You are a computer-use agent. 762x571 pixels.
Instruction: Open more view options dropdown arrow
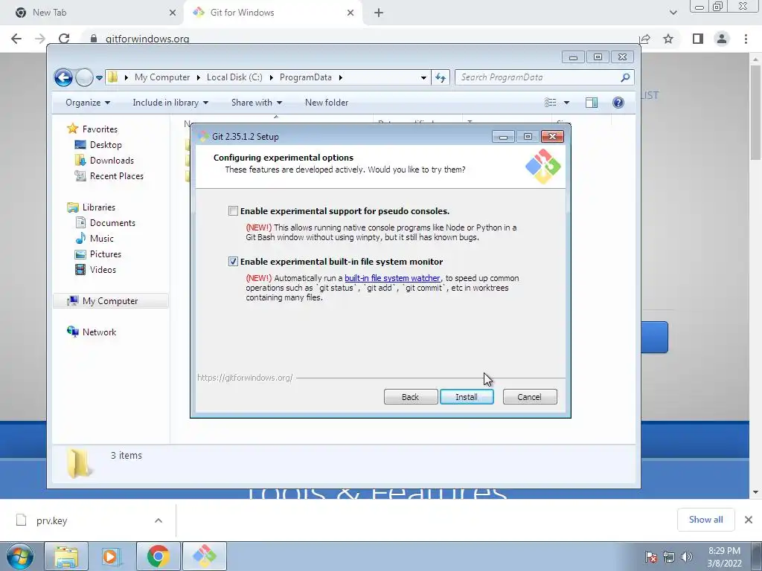[x=566, y=103]
